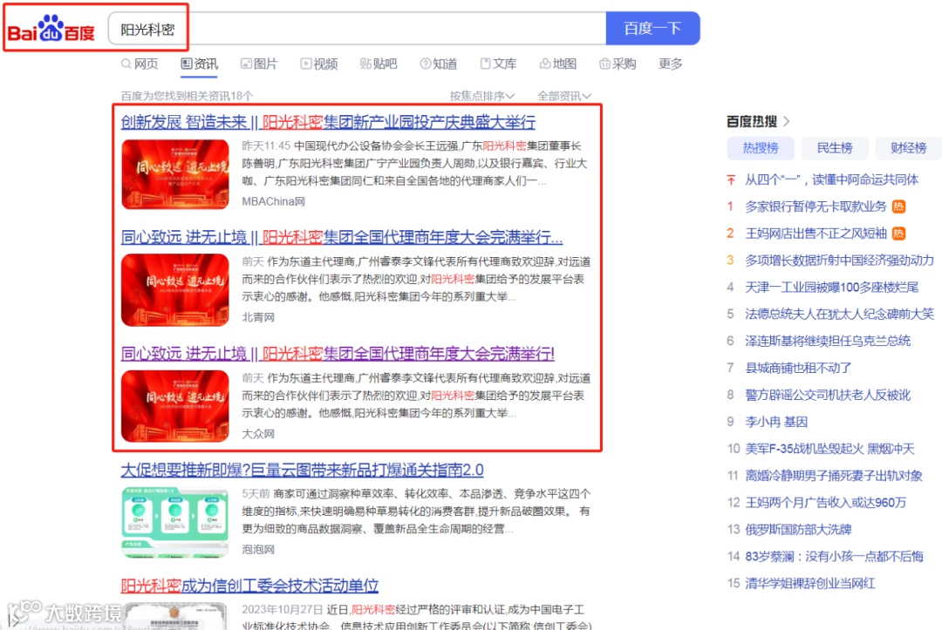942x630 pixels.
Task: Select the 民生榜 tab
Action: [x=835, y=148]
